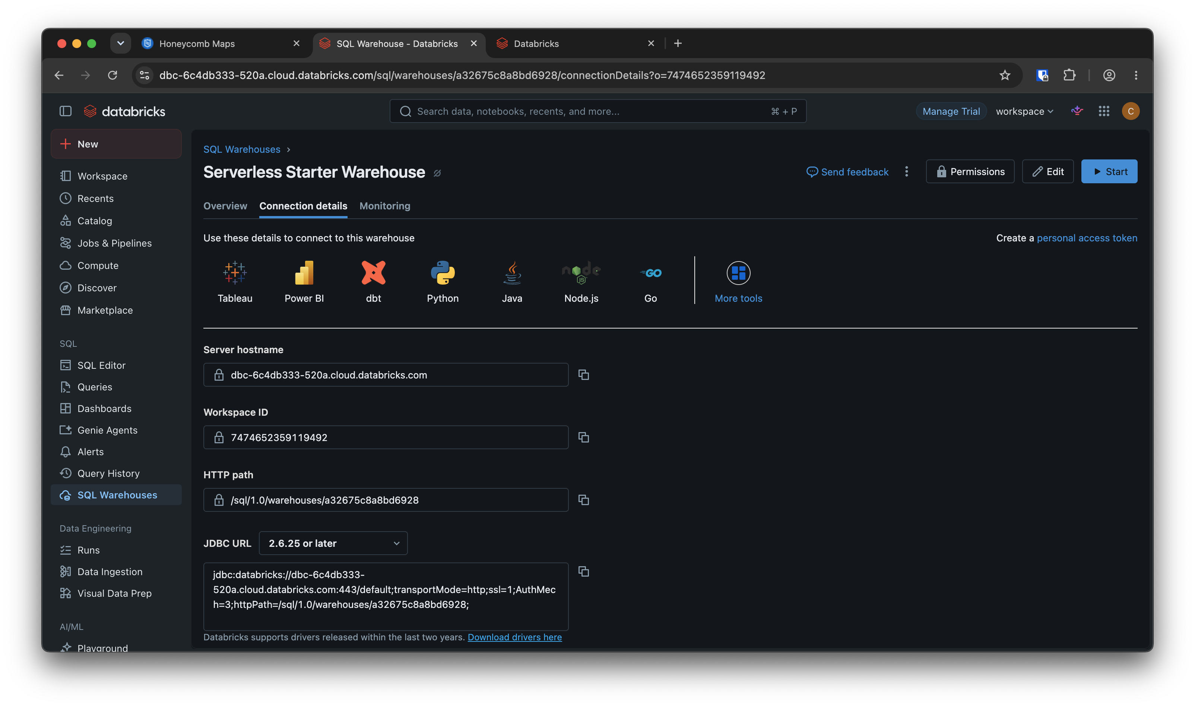The height and width of the screenshot is (707, 1195).
Task: Open dbt connection instructions
Action: coord(373,282)
